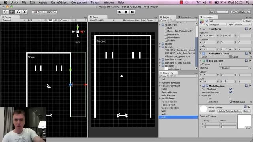Toggle Cast Shadows checkbox
253x142 pixels.
pyautogui.click(x=231, y=89)
